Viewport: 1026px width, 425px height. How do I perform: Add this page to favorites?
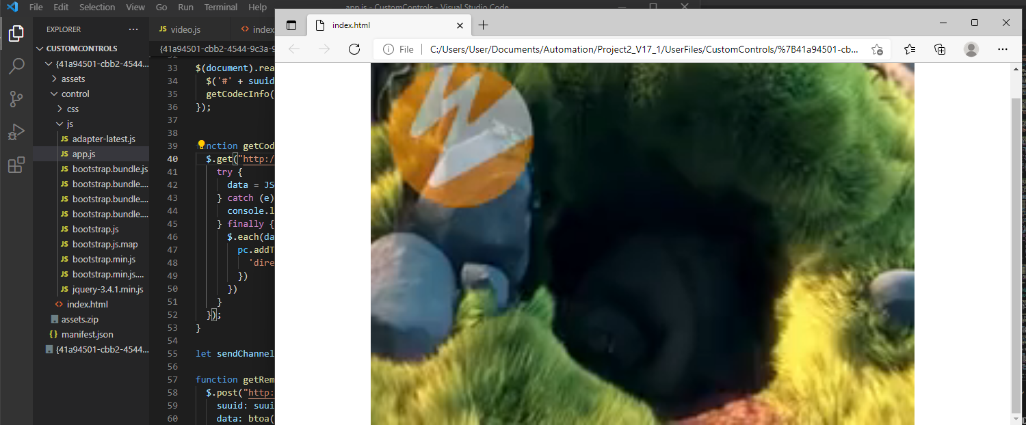[x=878, y=49]
